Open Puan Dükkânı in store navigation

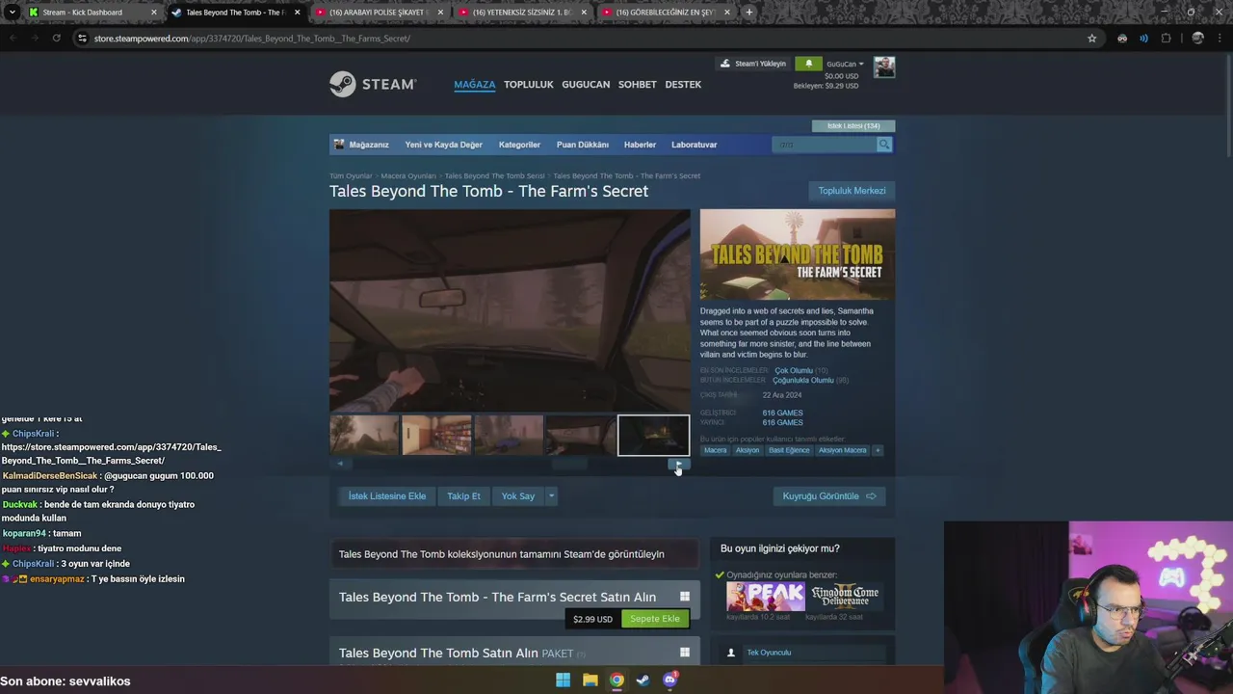point(582,145)
